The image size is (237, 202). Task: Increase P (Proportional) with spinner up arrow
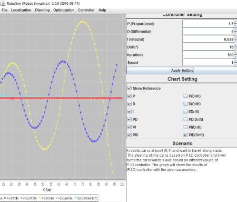pos(235,22)
